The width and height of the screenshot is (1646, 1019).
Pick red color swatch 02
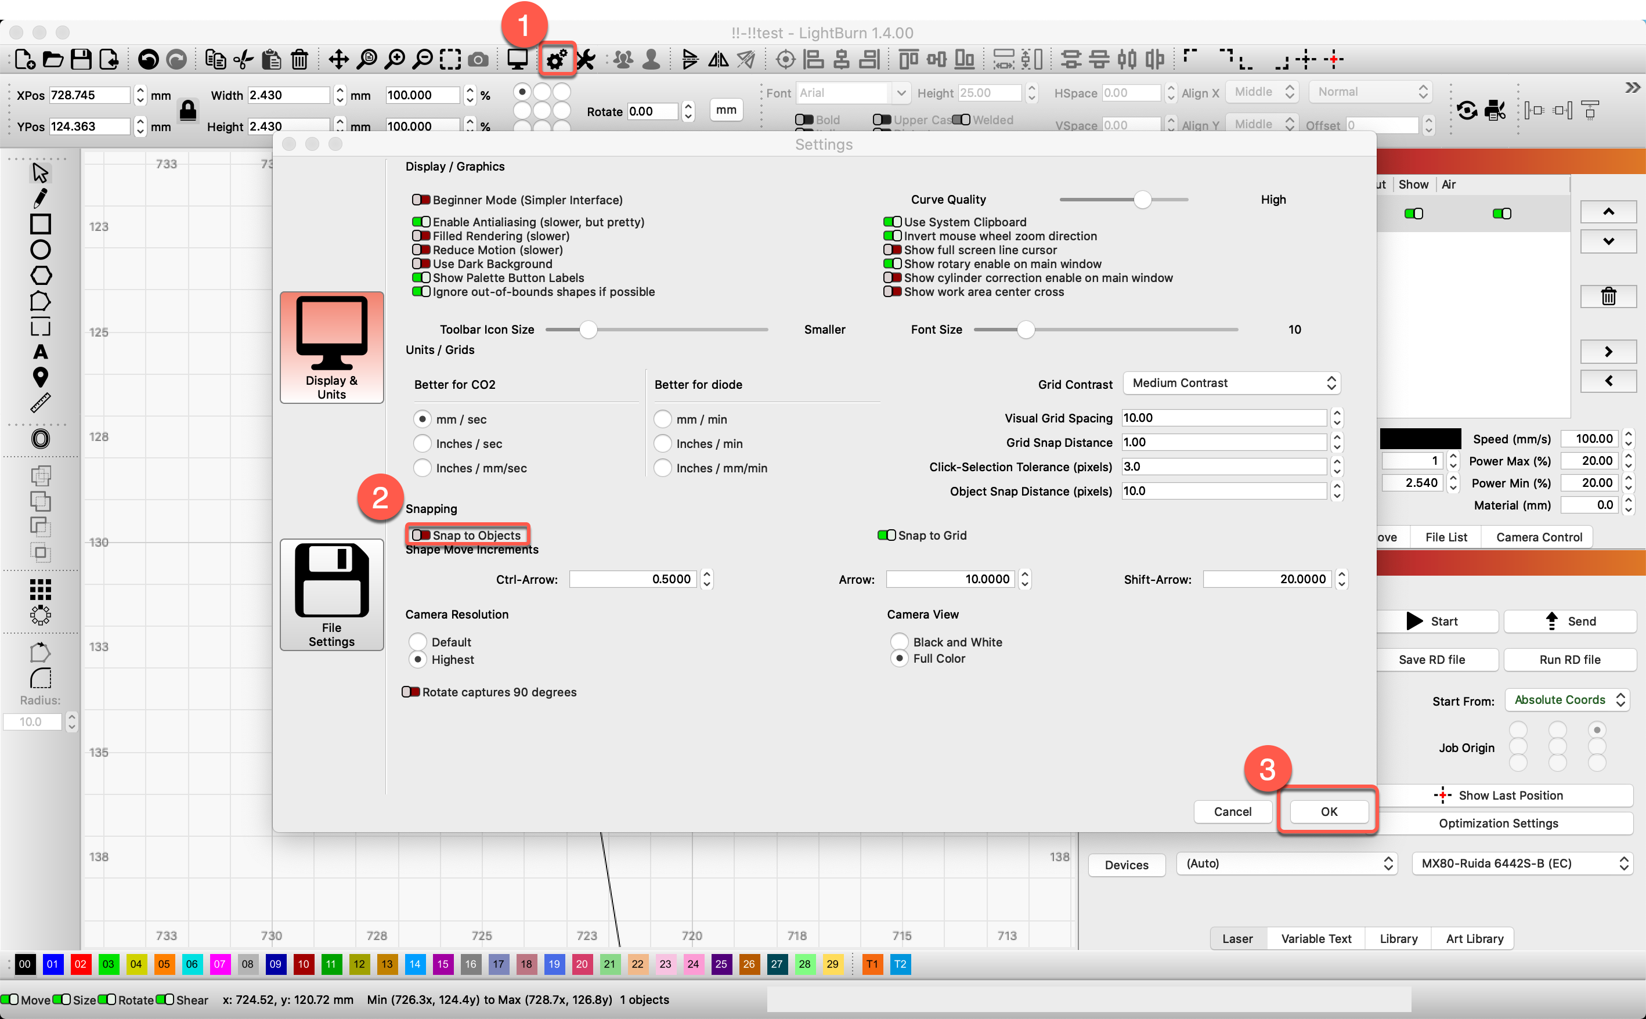80,964
